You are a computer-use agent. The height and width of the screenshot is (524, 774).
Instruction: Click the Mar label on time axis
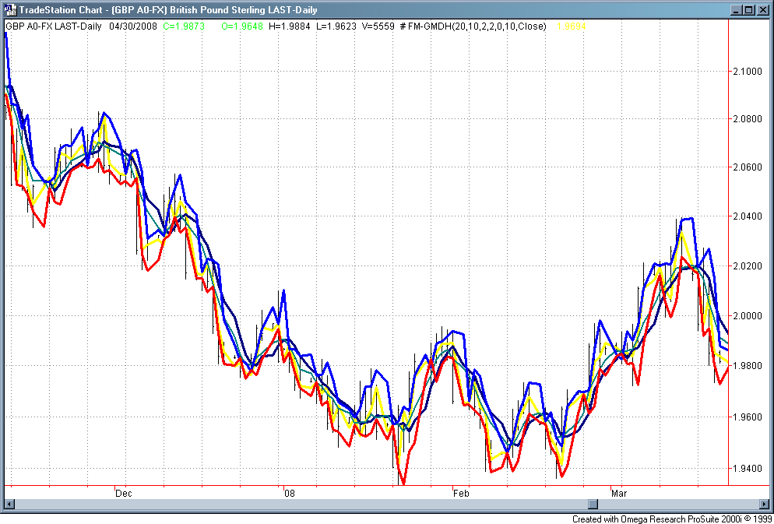coord(619,493)
